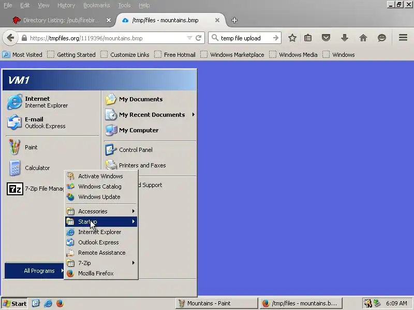The height and width of the screenshot is (310, 414).
Task: Click the Firefox back arrow button
Action: (x=10, y=38)
